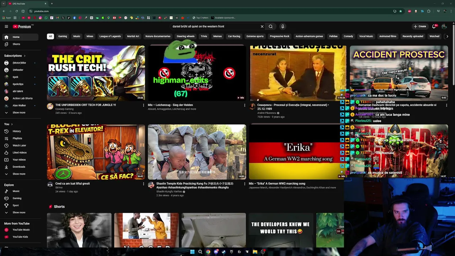The width and height of the screenshot is (455, 256).
Task: Open the (Motor)Bike subscription channel
Action: pyautogui.click(x=21, y=63)
